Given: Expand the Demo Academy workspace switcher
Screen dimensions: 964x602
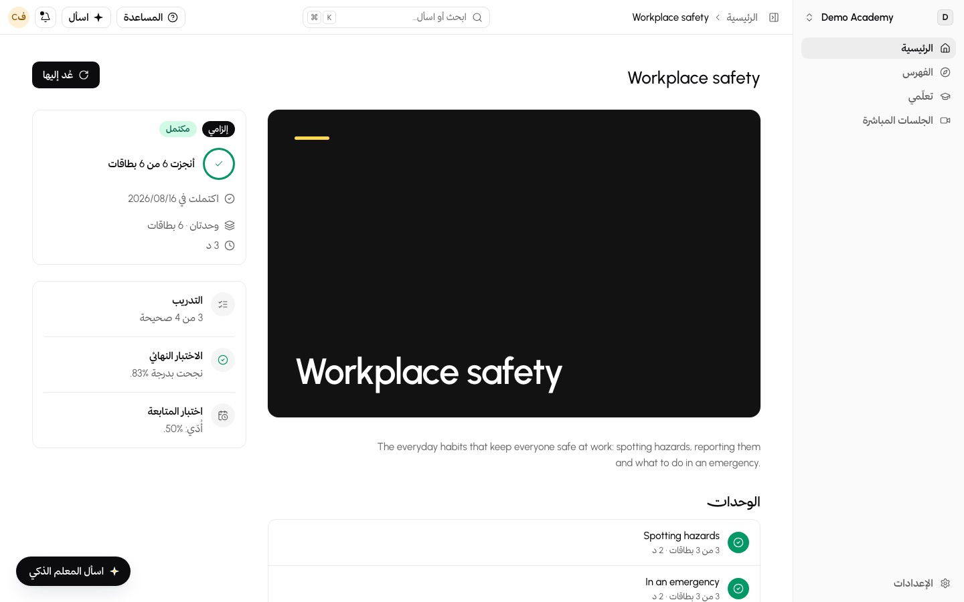Looking at the screenshot, I should click(878, 17).
